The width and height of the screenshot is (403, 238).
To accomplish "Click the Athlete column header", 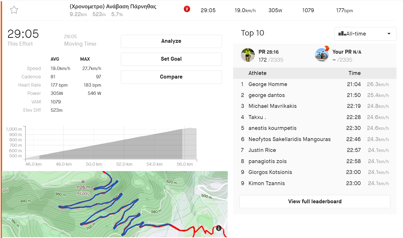I will coord(257,73).
